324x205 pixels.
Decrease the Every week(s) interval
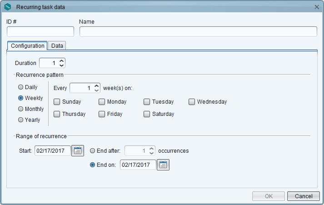pyautogui.click(x=96, y=90)
